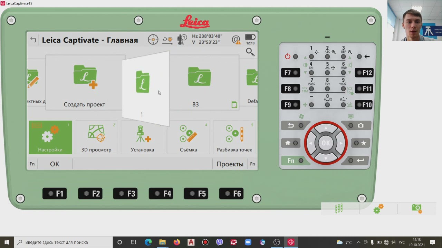This screenshot has height=248, width=442.
Task: Click the simulator gears settings icon
Action: coord(378,209)
